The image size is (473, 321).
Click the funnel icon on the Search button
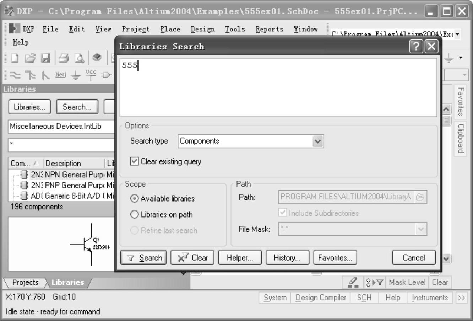click(131, 258)
